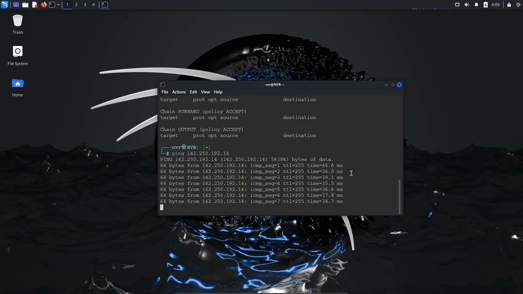The height and width of the screenshot is (294, 523).
Task: Click the 'PING 142.250.192.14' header line
Action: click(247, 159)
